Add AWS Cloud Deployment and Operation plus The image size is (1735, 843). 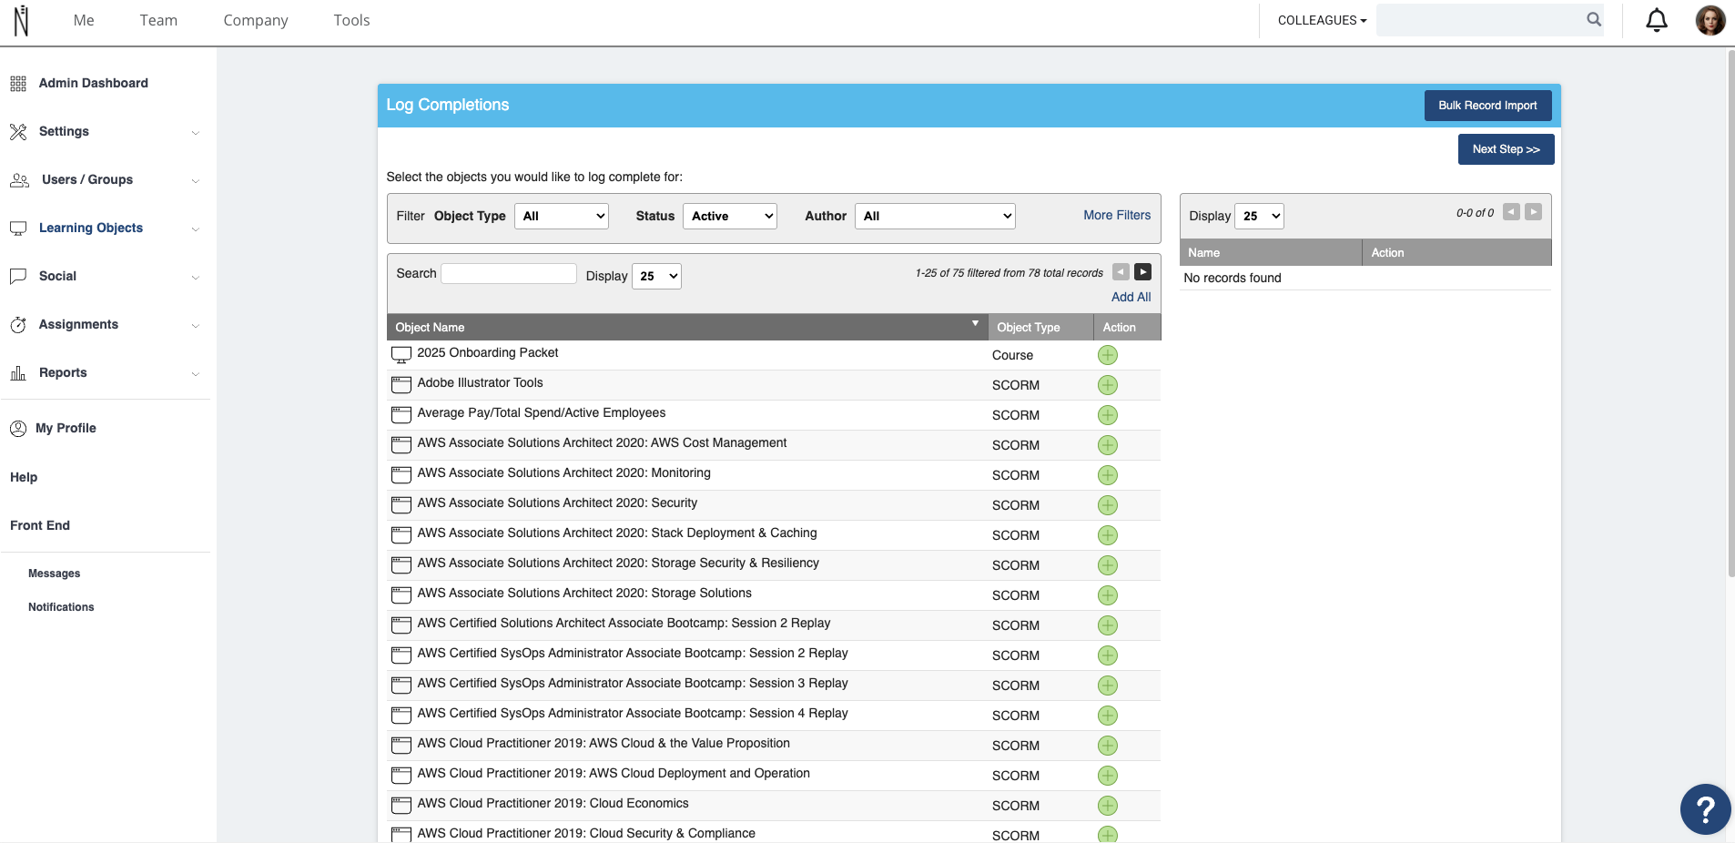point(1107,776)
